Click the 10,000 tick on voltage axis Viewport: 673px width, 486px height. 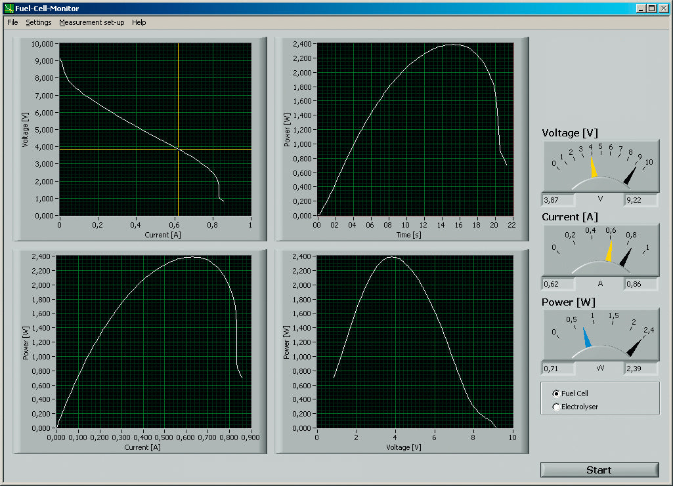[42, 44]
